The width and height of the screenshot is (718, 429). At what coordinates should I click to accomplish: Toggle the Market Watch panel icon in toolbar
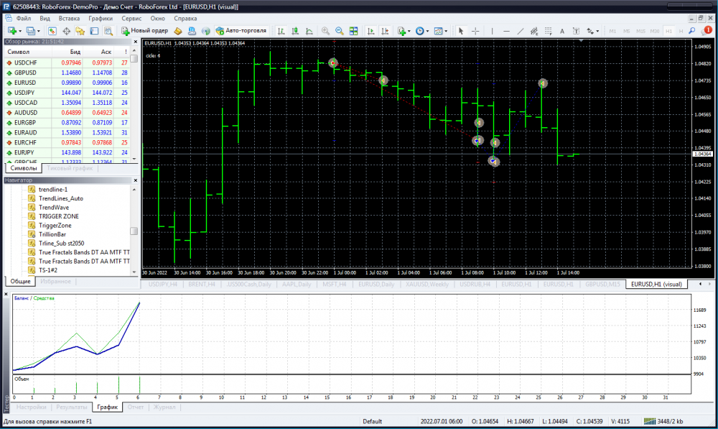click(x=52, y=31)
